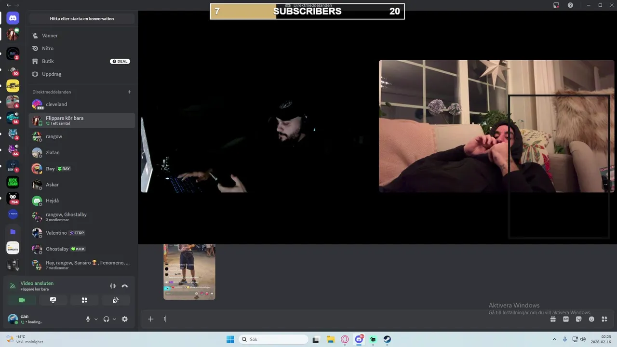The width and height of the screenshot is (617, 347).
Task: Open inbox icon in the title bar
Action: tap(556, 5)
